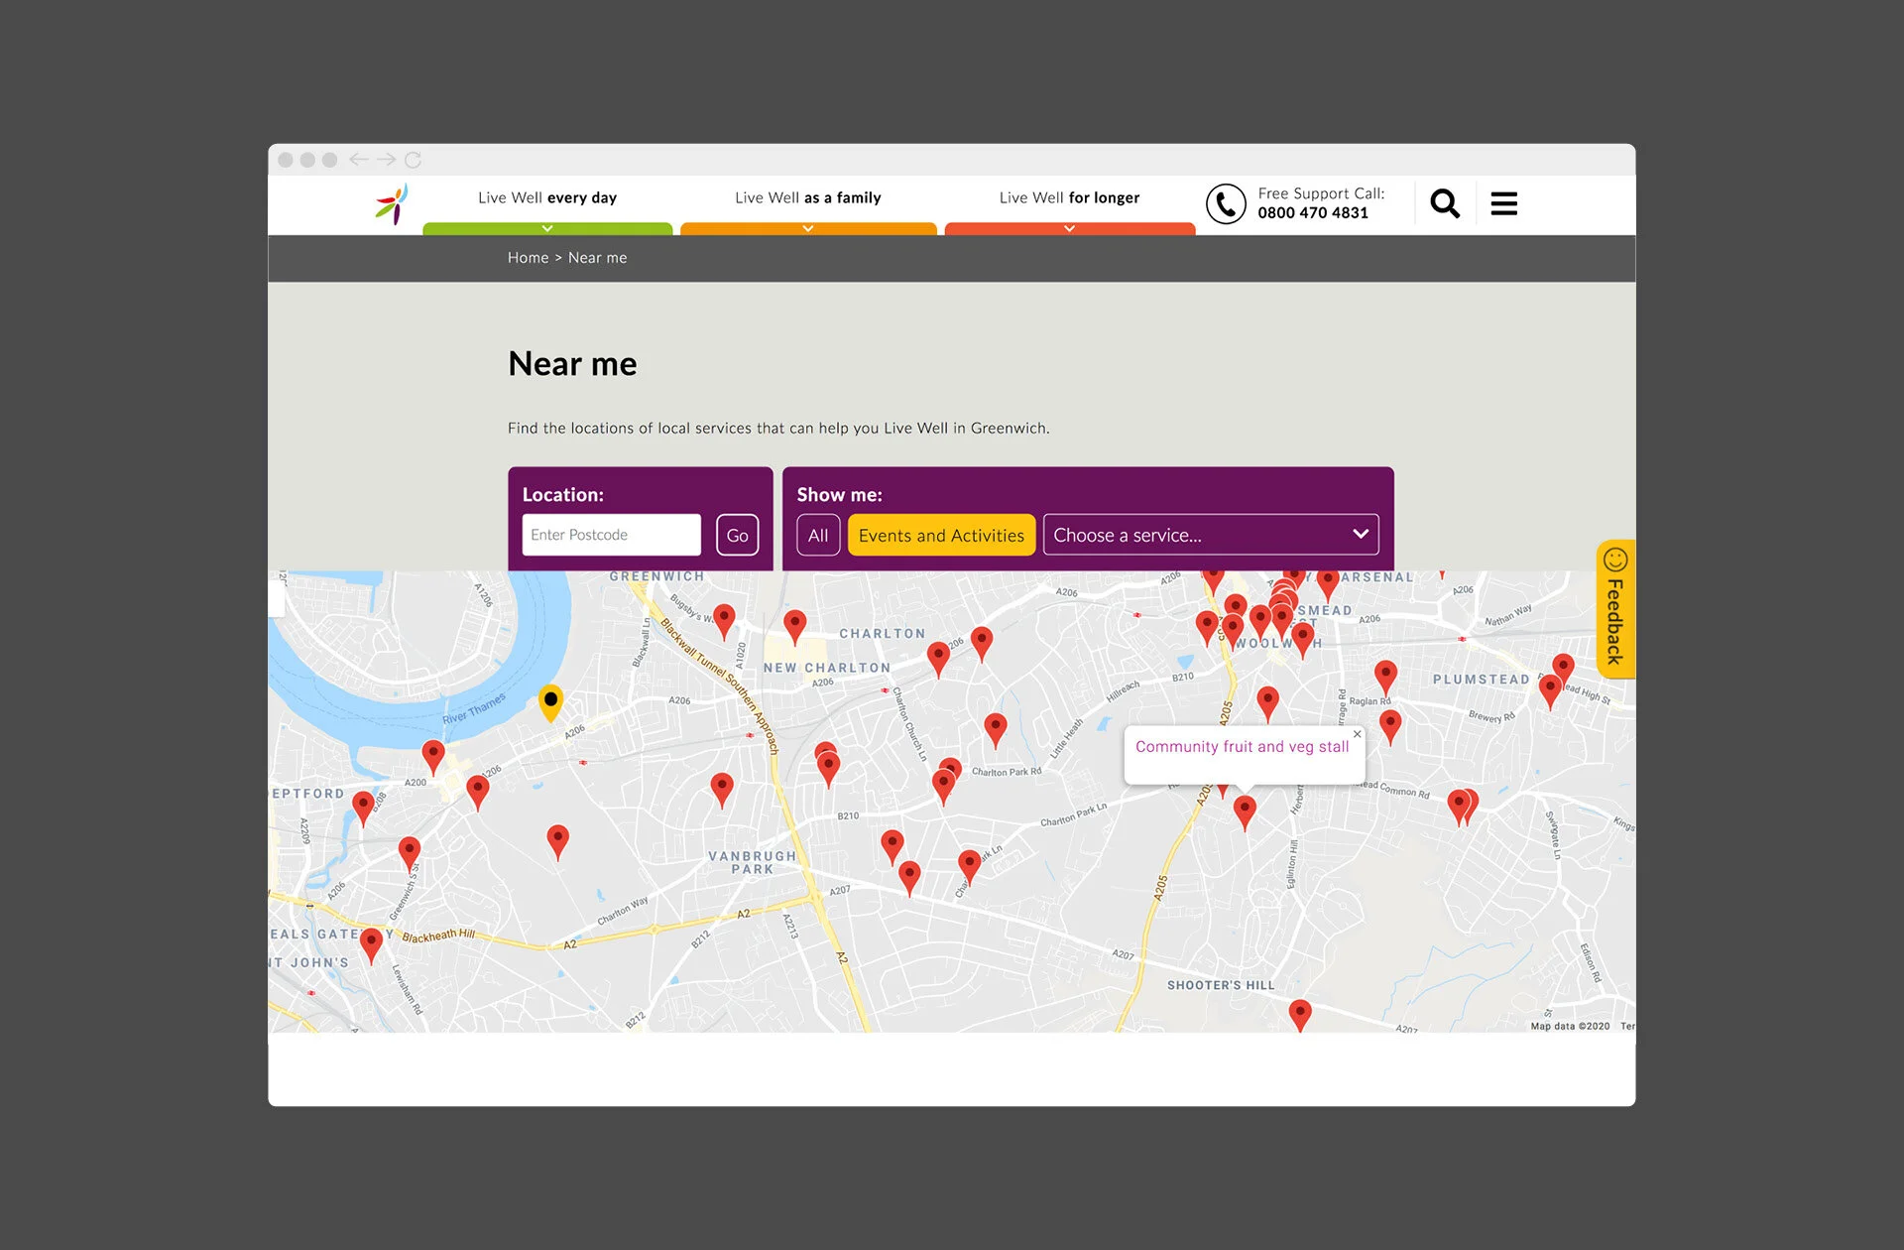
Task: Click the Live Well Greenwich logo
Action: [x=392, y=203]
